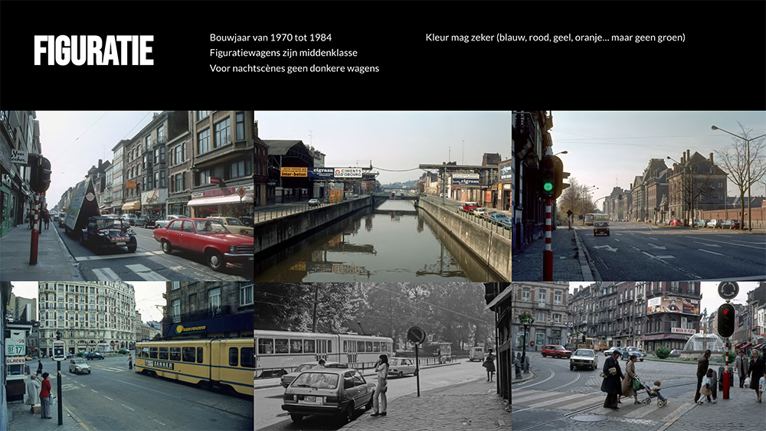Image resolution: width=766 pixels, height=431 pixels.
Task: Click the green traffic light in the top-right photo
Action: 548,186
